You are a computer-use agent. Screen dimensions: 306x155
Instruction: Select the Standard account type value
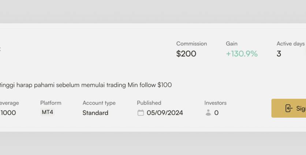[x=96, y=113]
